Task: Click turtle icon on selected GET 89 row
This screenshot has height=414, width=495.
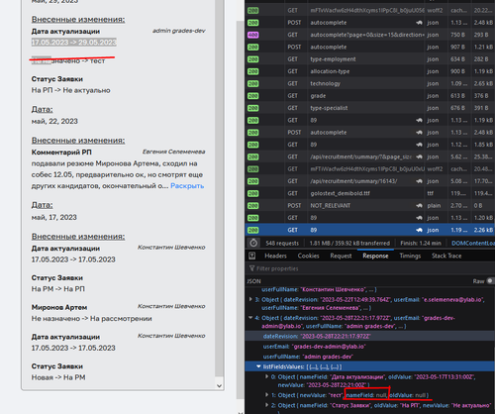Action: (x=419, y=230)
